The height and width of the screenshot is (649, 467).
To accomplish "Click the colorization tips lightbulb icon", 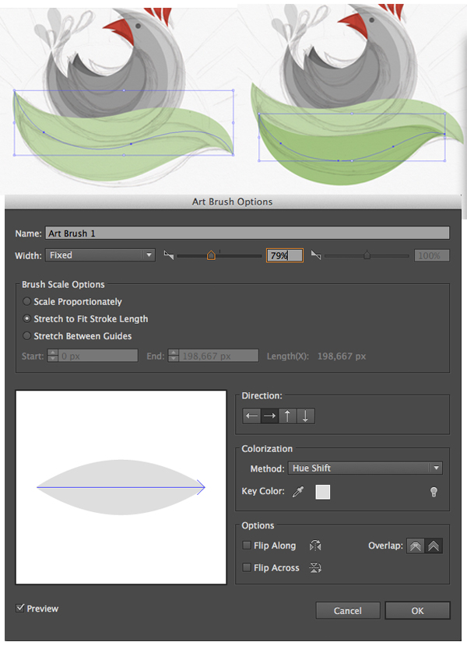I will click(x=434, y=492).
